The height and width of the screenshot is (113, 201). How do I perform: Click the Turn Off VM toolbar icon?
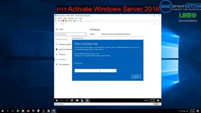[x=61, y=21]
